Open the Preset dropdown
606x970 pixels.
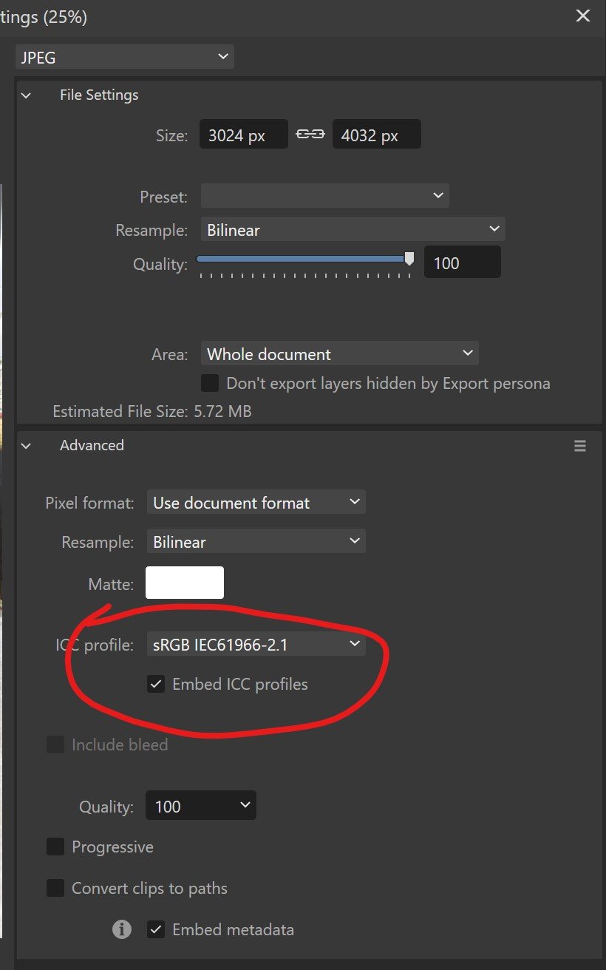(324, 196)
